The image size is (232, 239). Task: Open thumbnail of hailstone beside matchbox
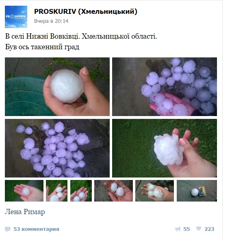pos(197,191)
